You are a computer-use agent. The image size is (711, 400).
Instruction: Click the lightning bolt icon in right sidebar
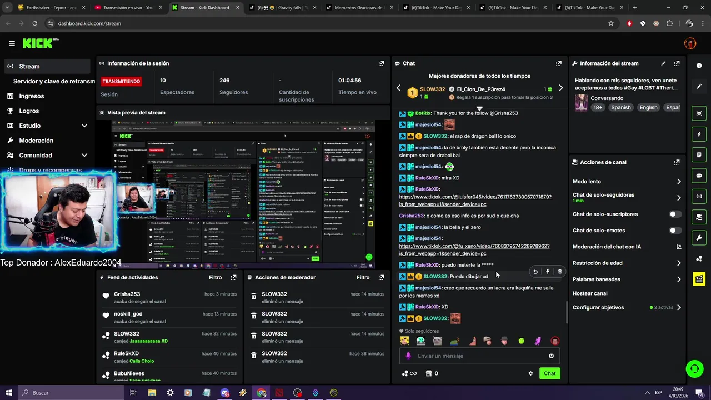[699, 134]
